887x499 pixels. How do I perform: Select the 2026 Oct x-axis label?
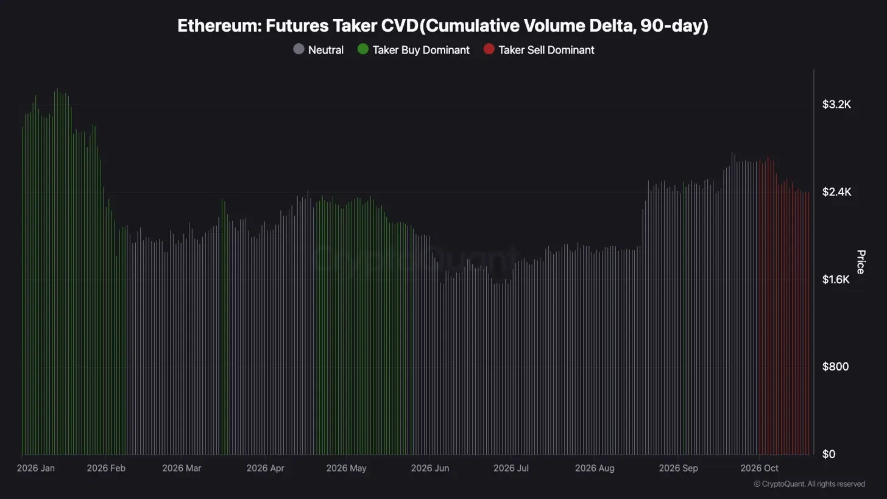[759, 468]
